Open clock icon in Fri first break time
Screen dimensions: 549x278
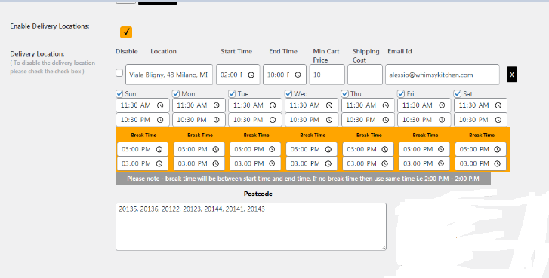click(441, 149)
